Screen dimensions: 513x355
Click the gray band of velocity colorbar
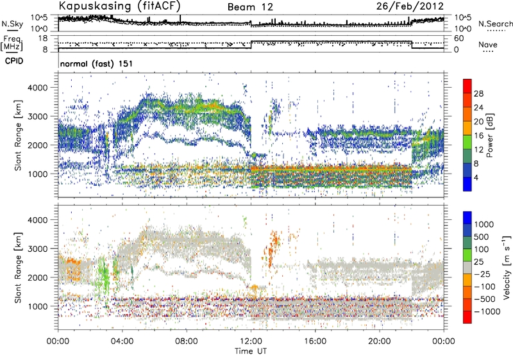coord(467,267)
